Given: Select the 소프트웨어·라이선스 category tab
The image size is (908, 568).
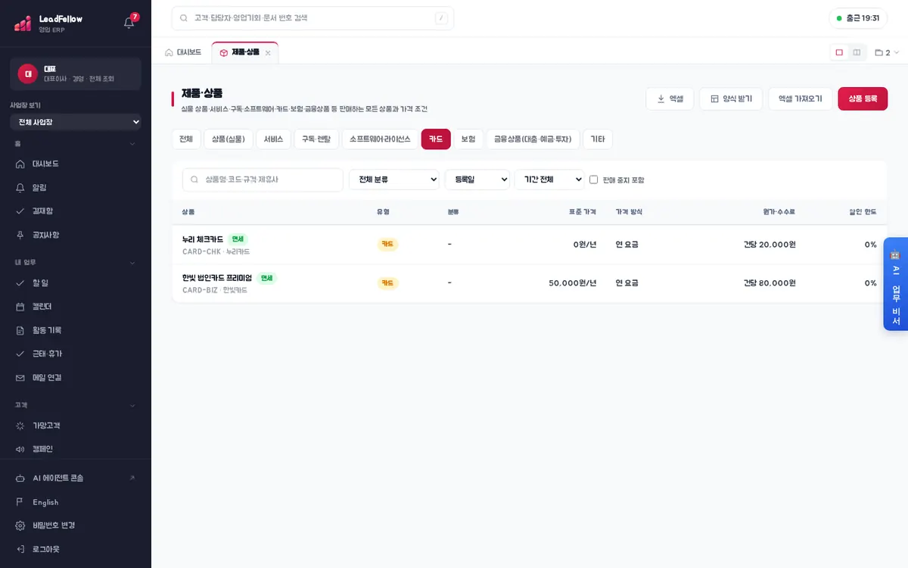Looking at the screenshot, I should pos(380,139).
